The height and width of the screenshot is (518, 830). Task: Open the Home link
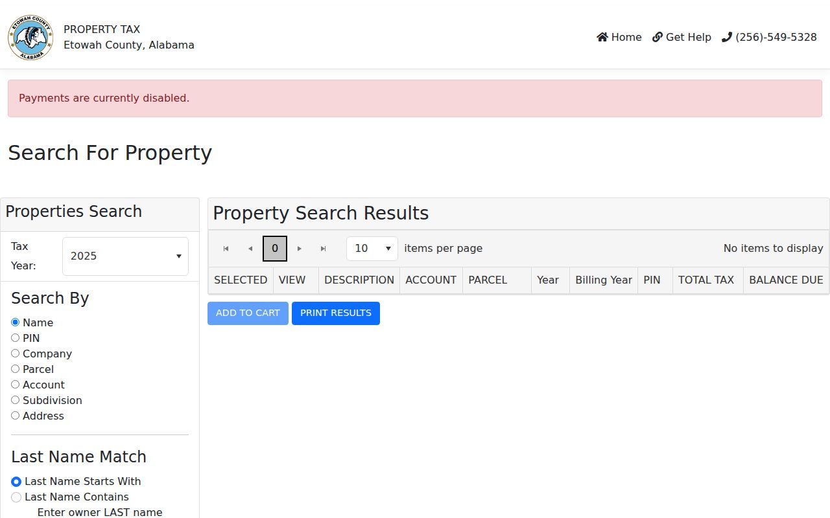click(619, 37)
